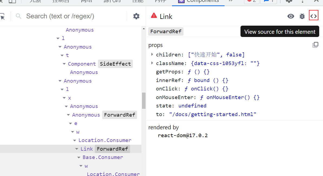Open the component tree settings gear

point(136,16)
